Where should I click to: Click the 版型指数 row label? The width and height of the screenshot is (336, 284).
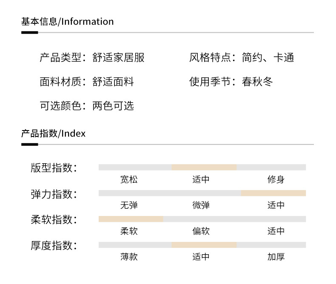[54, 168]
